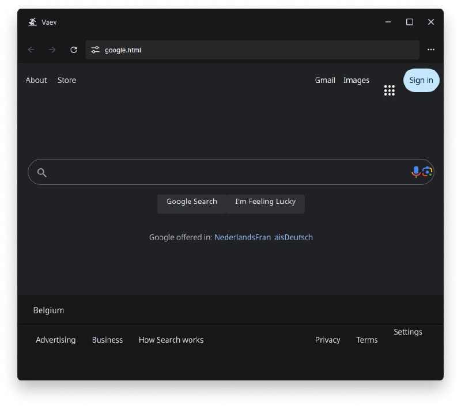Open the Google apps grid

click(x=390, y=90)
